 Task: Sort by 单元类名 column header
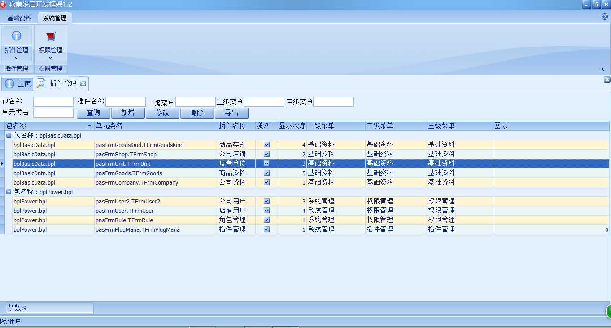pos(156,126)
